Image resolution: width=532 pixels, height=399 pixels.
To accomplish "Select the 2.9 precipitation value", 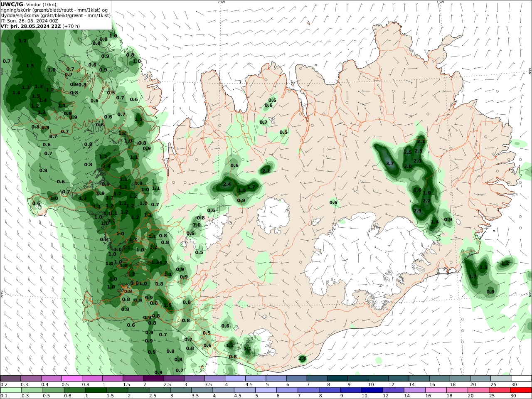I will point(417,211).
